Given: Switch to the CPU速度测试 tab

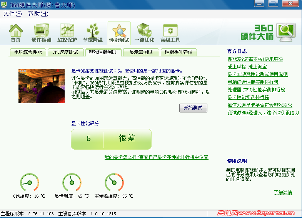Looking at the screenshot, I should point(65,52).
